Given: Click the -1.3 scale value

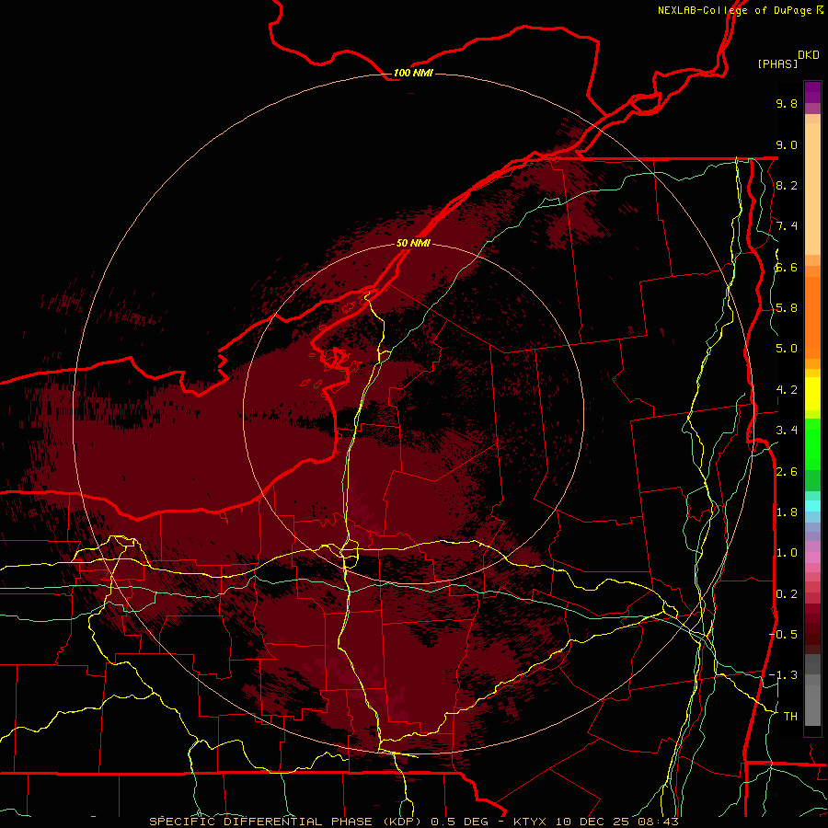Looking at the screenshot, I should (783, 675).
